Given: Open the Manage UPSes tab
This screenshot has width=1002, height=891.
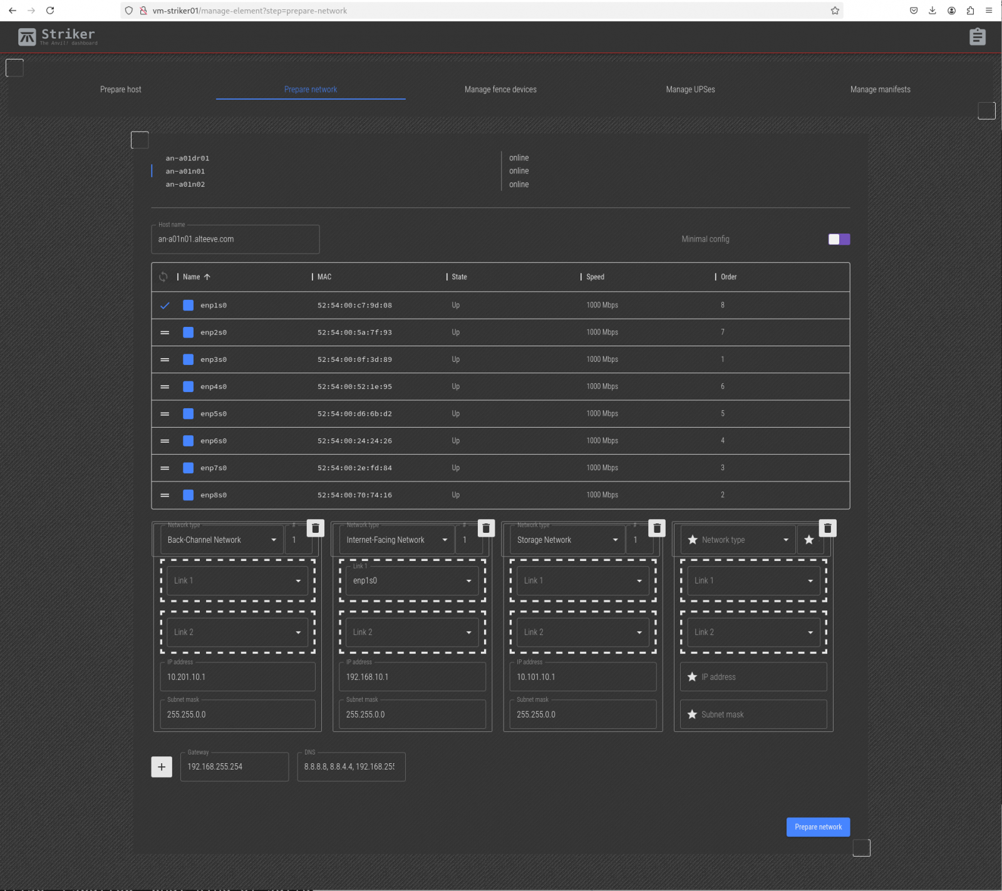Looking at the screenshot, I should coord(690,90).
